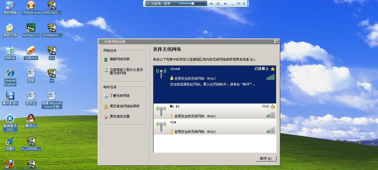Launch the 酷狗音乐2012 shortcut
The width and height of the screenshot is (378, 170).
click(10, 123)
